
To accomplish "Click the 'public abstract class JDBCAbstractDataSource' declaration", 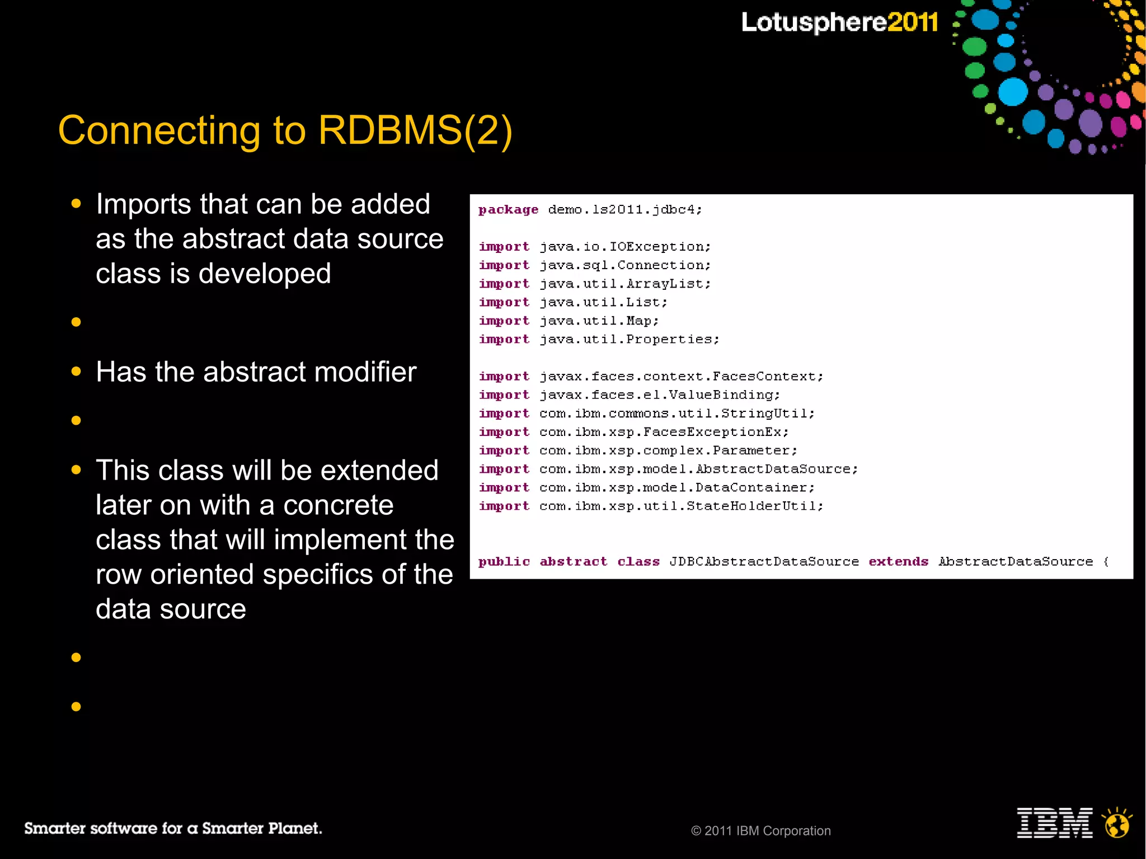I will (x=669, y=561).
